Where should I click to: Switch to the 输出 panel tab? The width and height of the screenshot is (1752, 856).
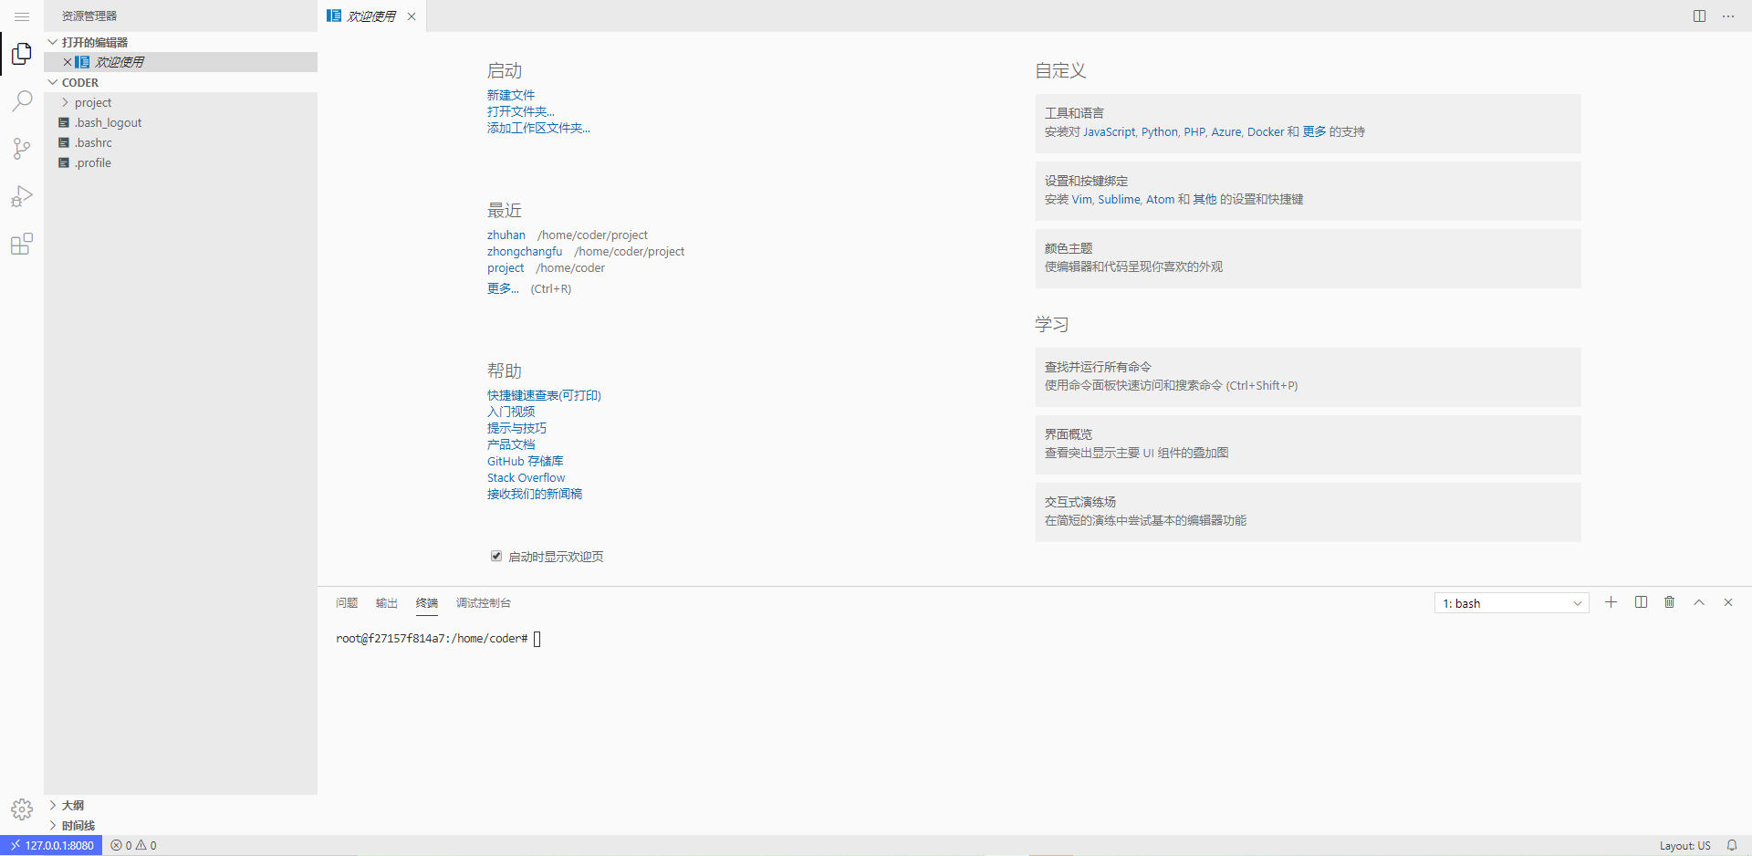click(386, 602)
